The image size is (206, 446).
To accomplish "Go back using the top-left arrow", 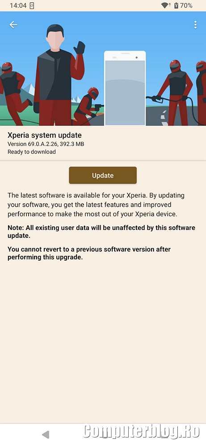I will coord(13,25).
